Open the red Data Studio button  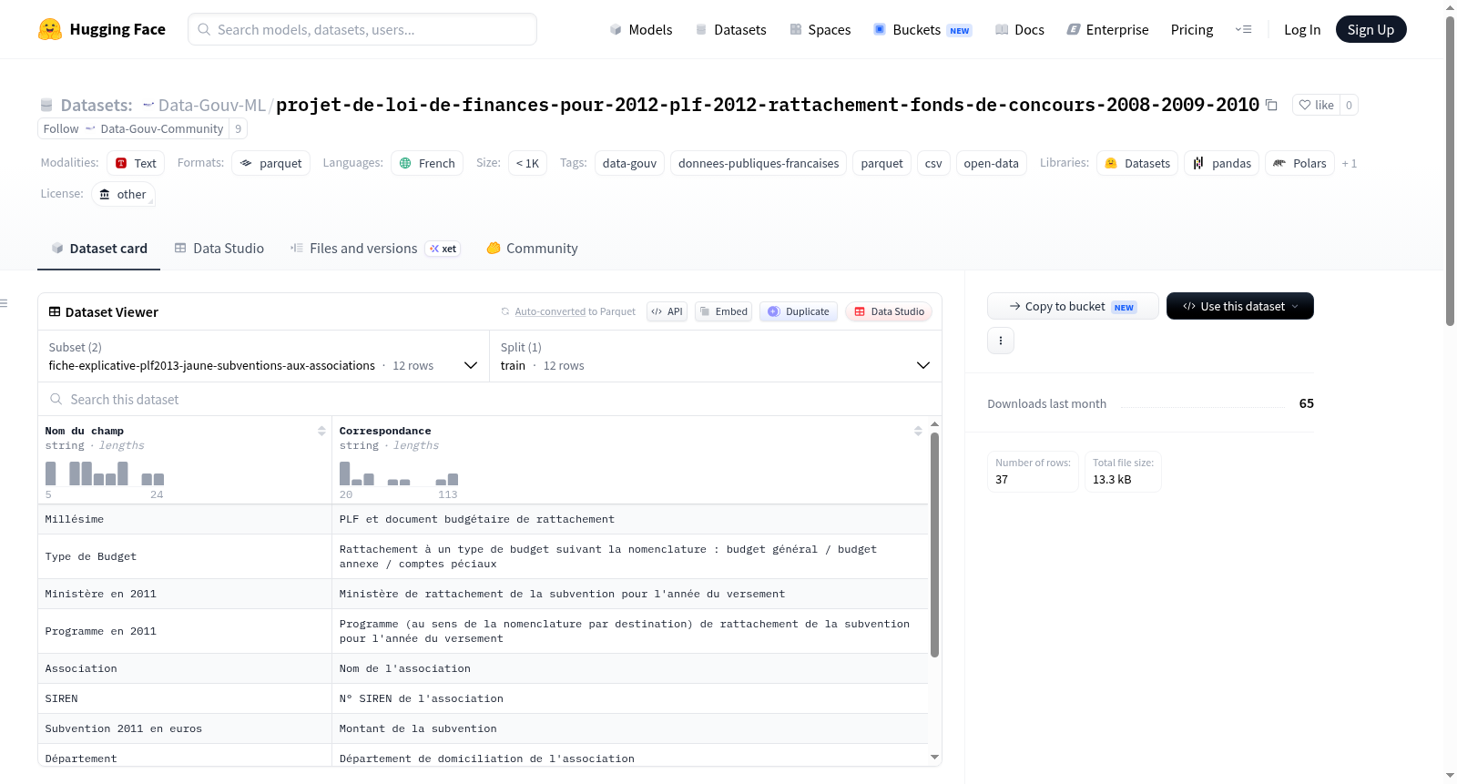(x=889, y=311)
